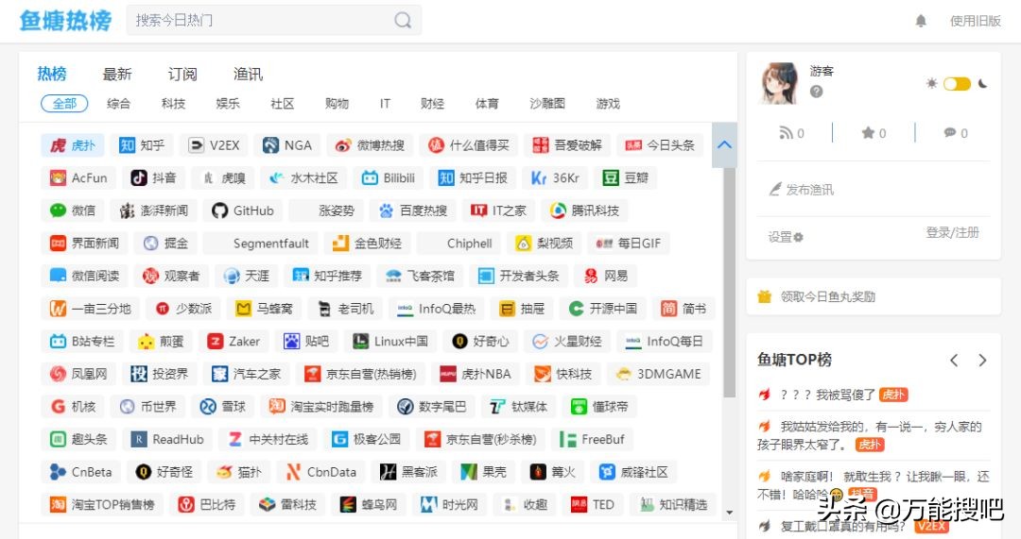The height and width of the screenshot is (539, 1021).
Task: Open 微博热搜 source
Action: (x=370, y=145)
